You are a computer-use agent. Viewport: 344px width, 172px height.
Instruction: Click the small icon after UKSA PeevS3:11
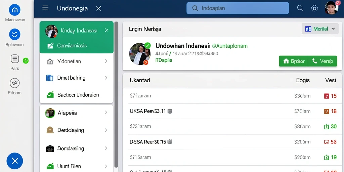(x=170, y=112)
